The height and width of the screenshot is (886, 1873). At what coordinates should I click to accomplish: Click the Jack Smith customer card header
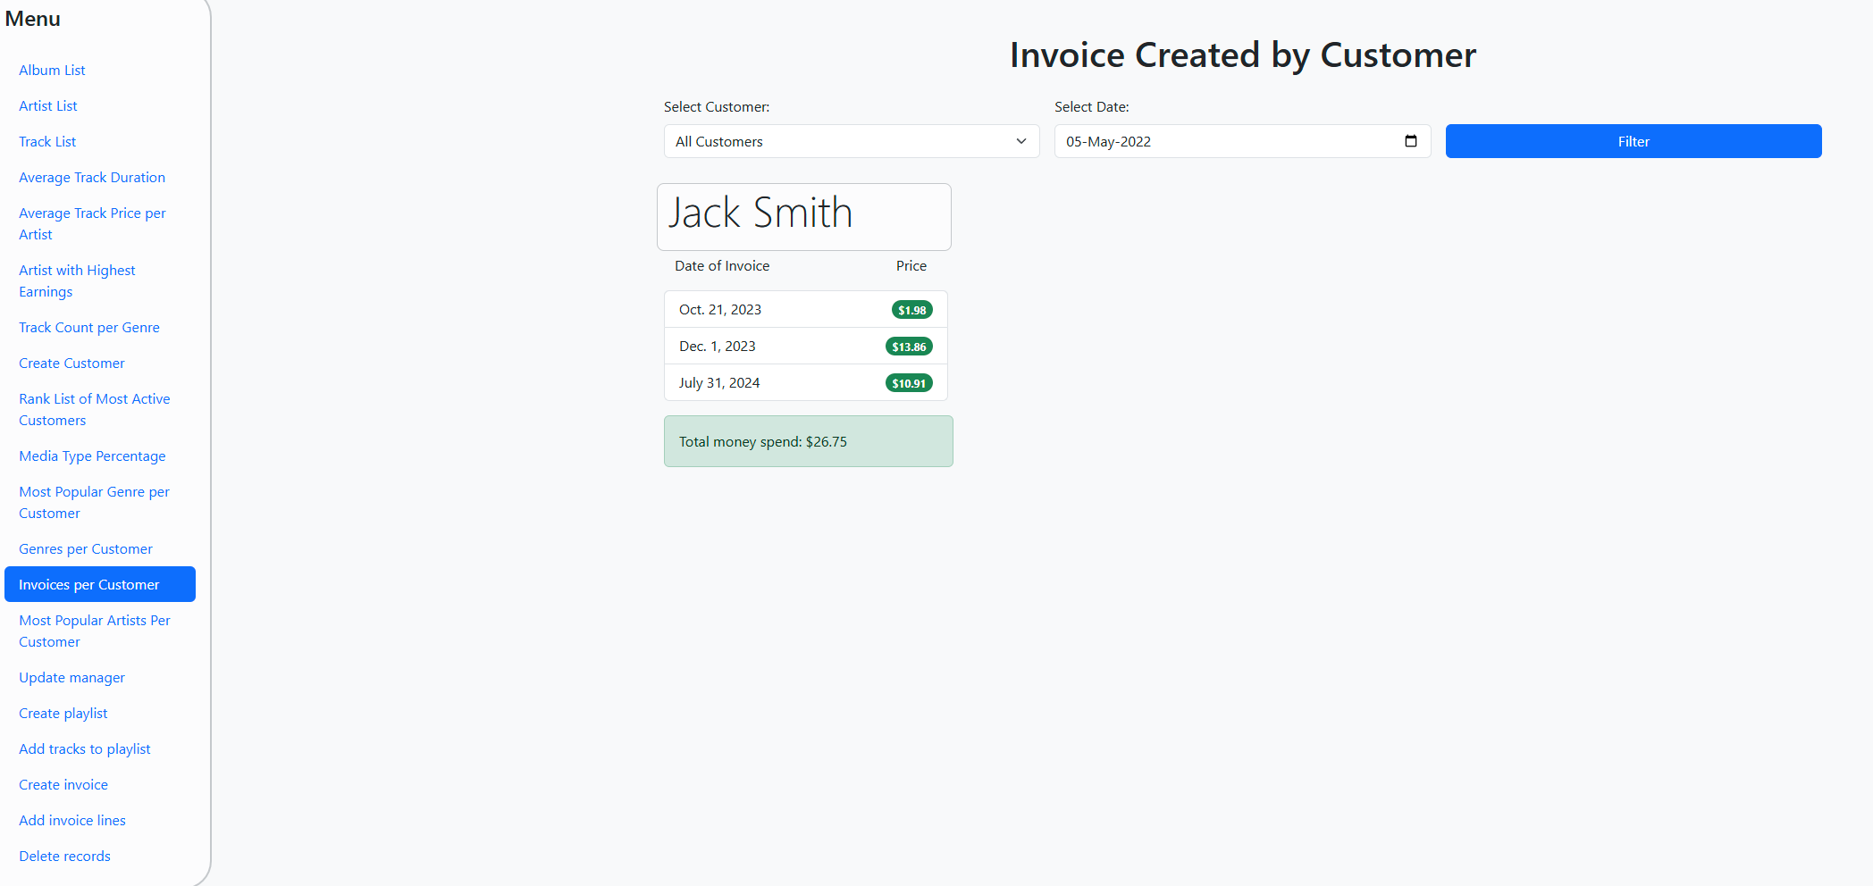[x=803, y=216]
